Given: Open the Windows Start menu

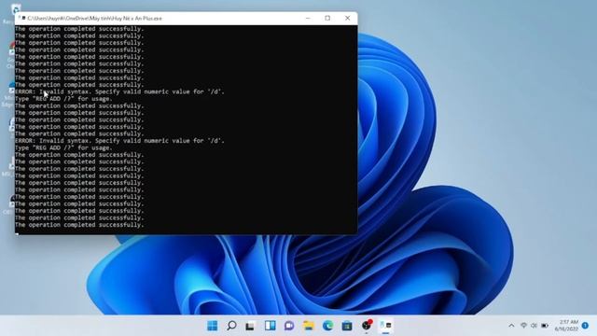Looking at the screenshot, I should coord(212,326).
